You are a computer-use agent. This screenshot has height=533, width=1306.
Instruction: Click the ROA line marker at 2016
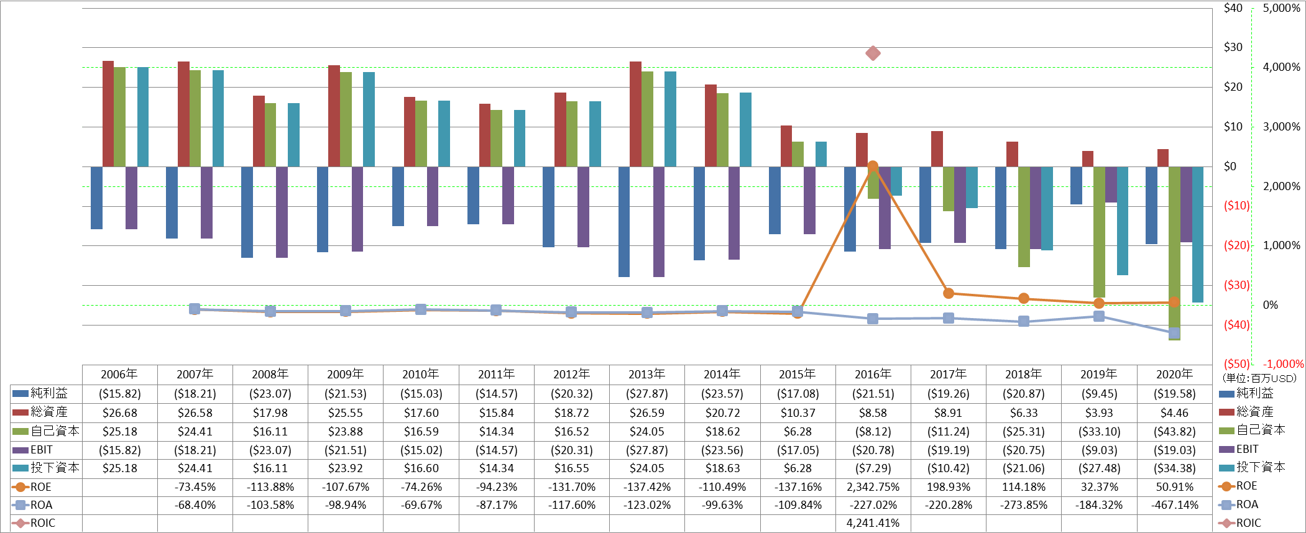coord(873,319)
